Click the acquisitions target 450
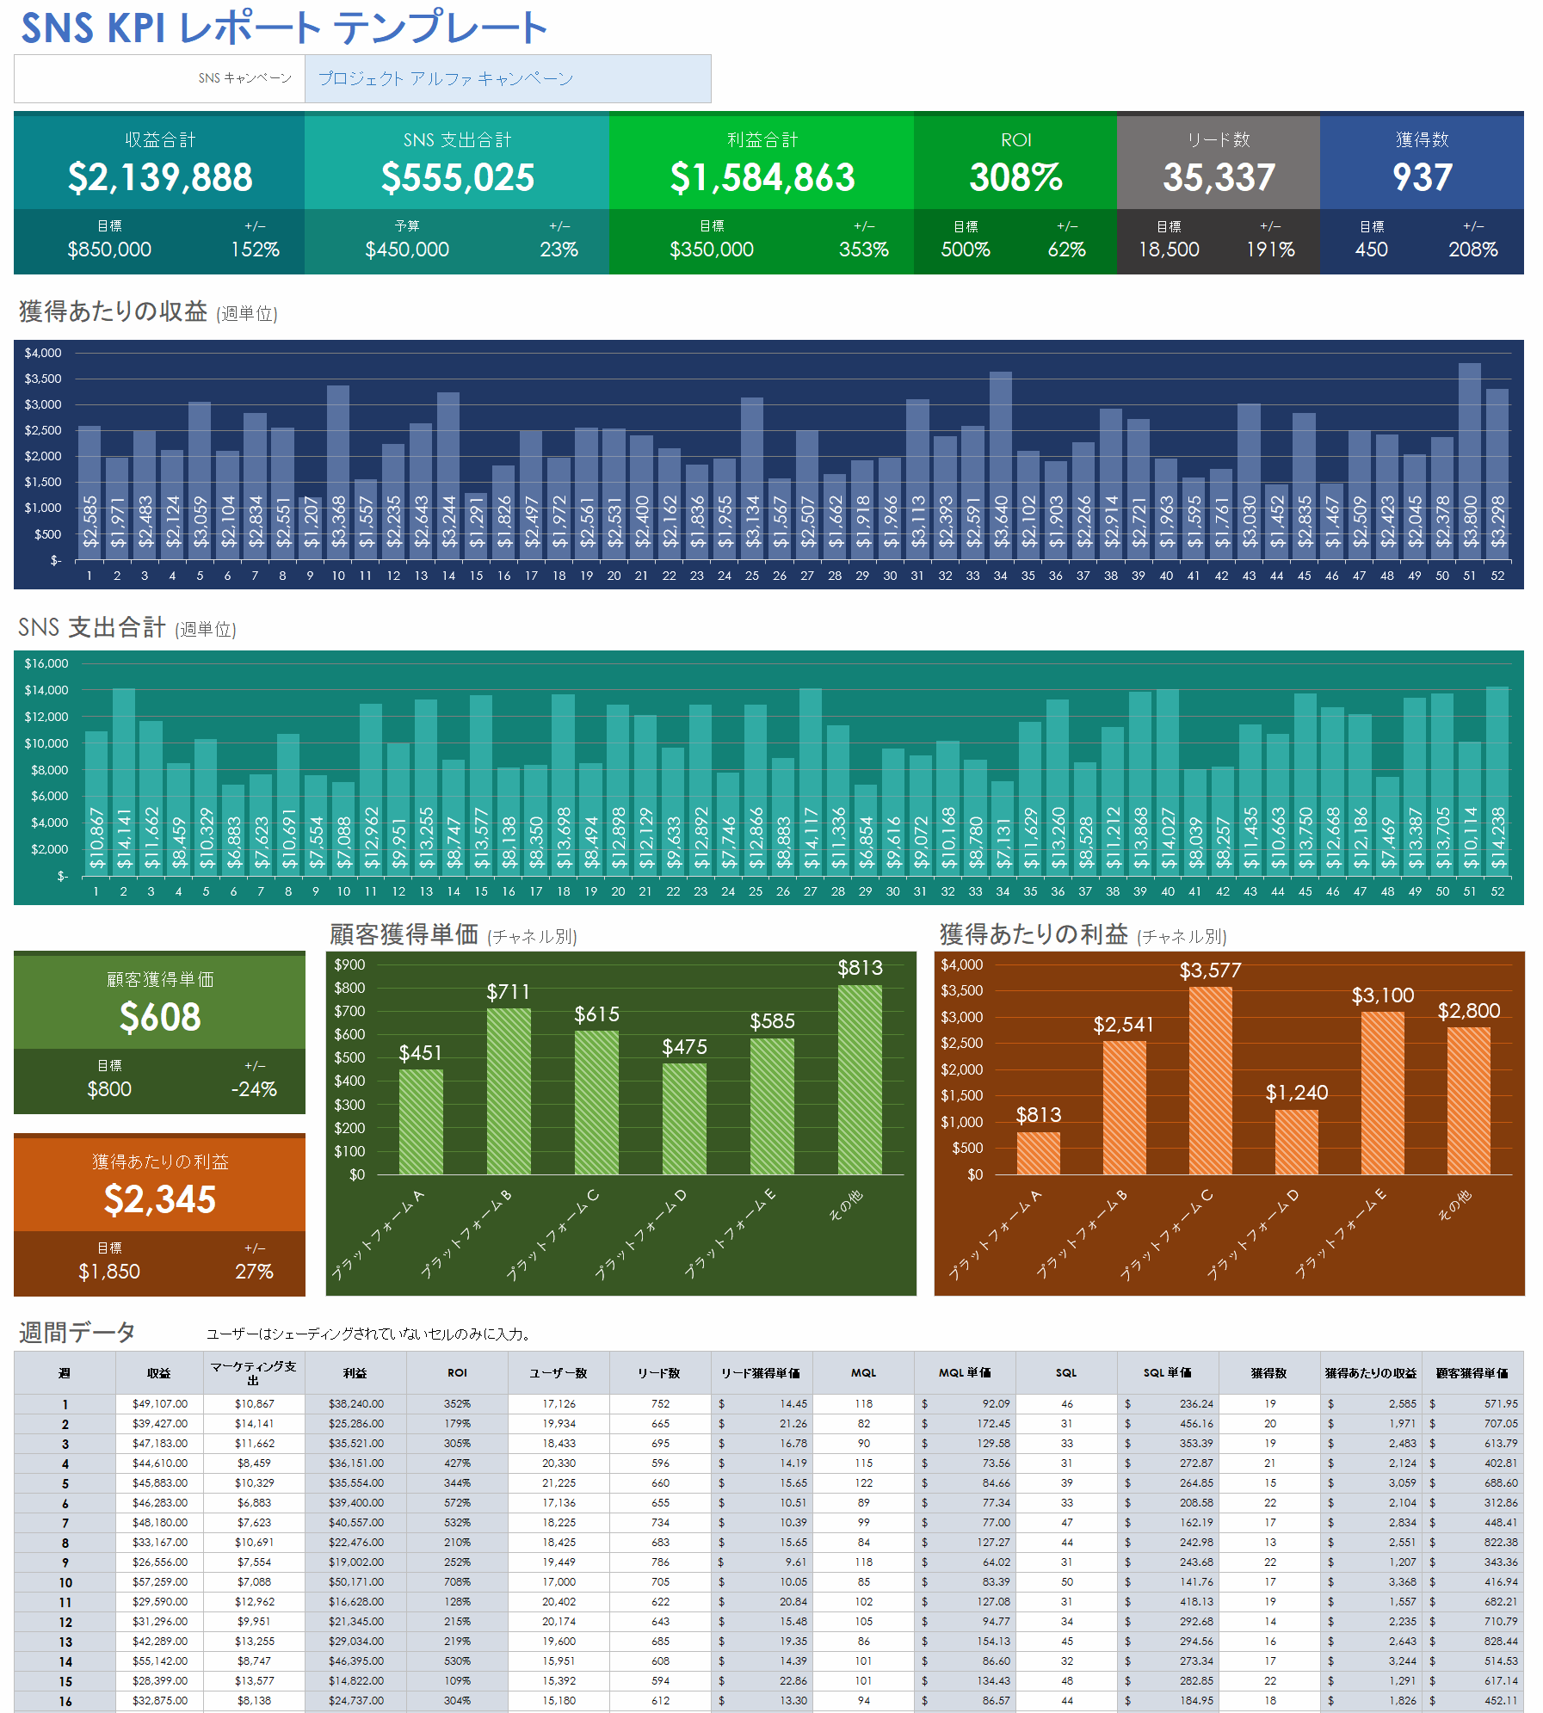 (x=1372, y=250)
